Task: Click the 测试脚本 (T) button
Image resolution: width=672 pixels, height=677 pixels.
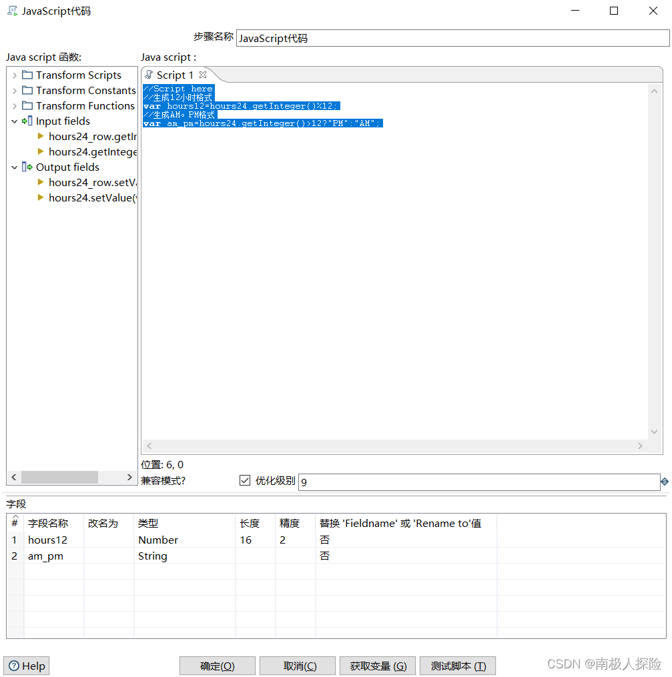Action: coord(458,666)
